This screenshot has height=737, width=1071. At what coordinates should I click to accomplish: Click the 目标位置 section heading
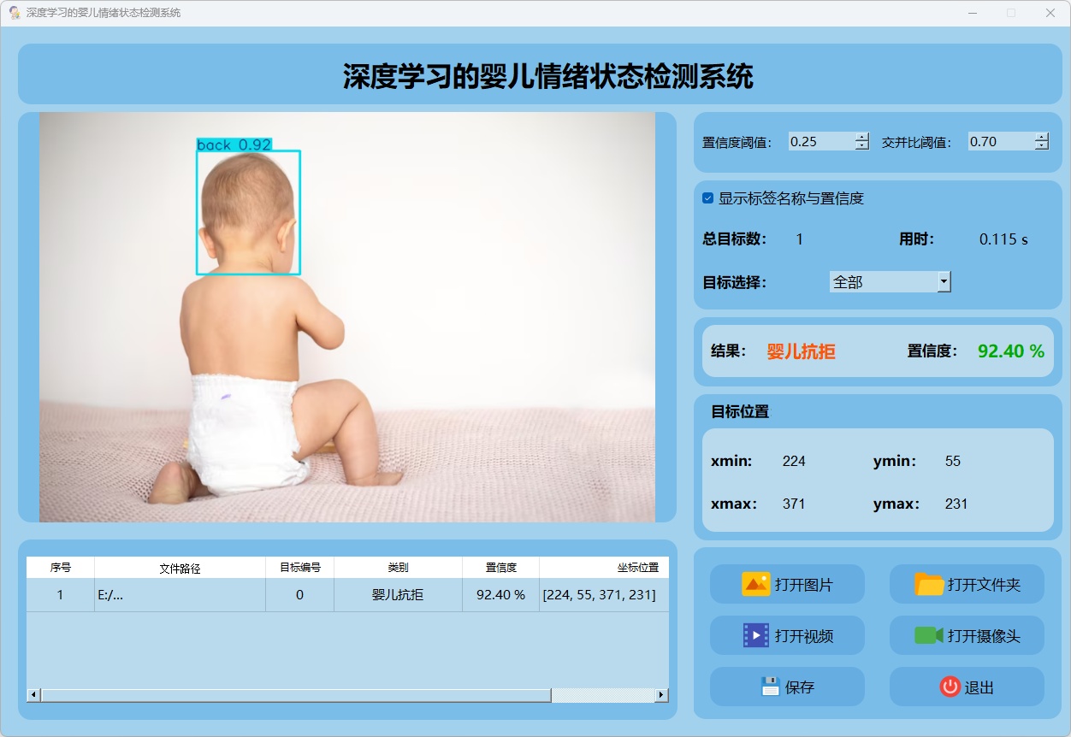coord(740,412)
